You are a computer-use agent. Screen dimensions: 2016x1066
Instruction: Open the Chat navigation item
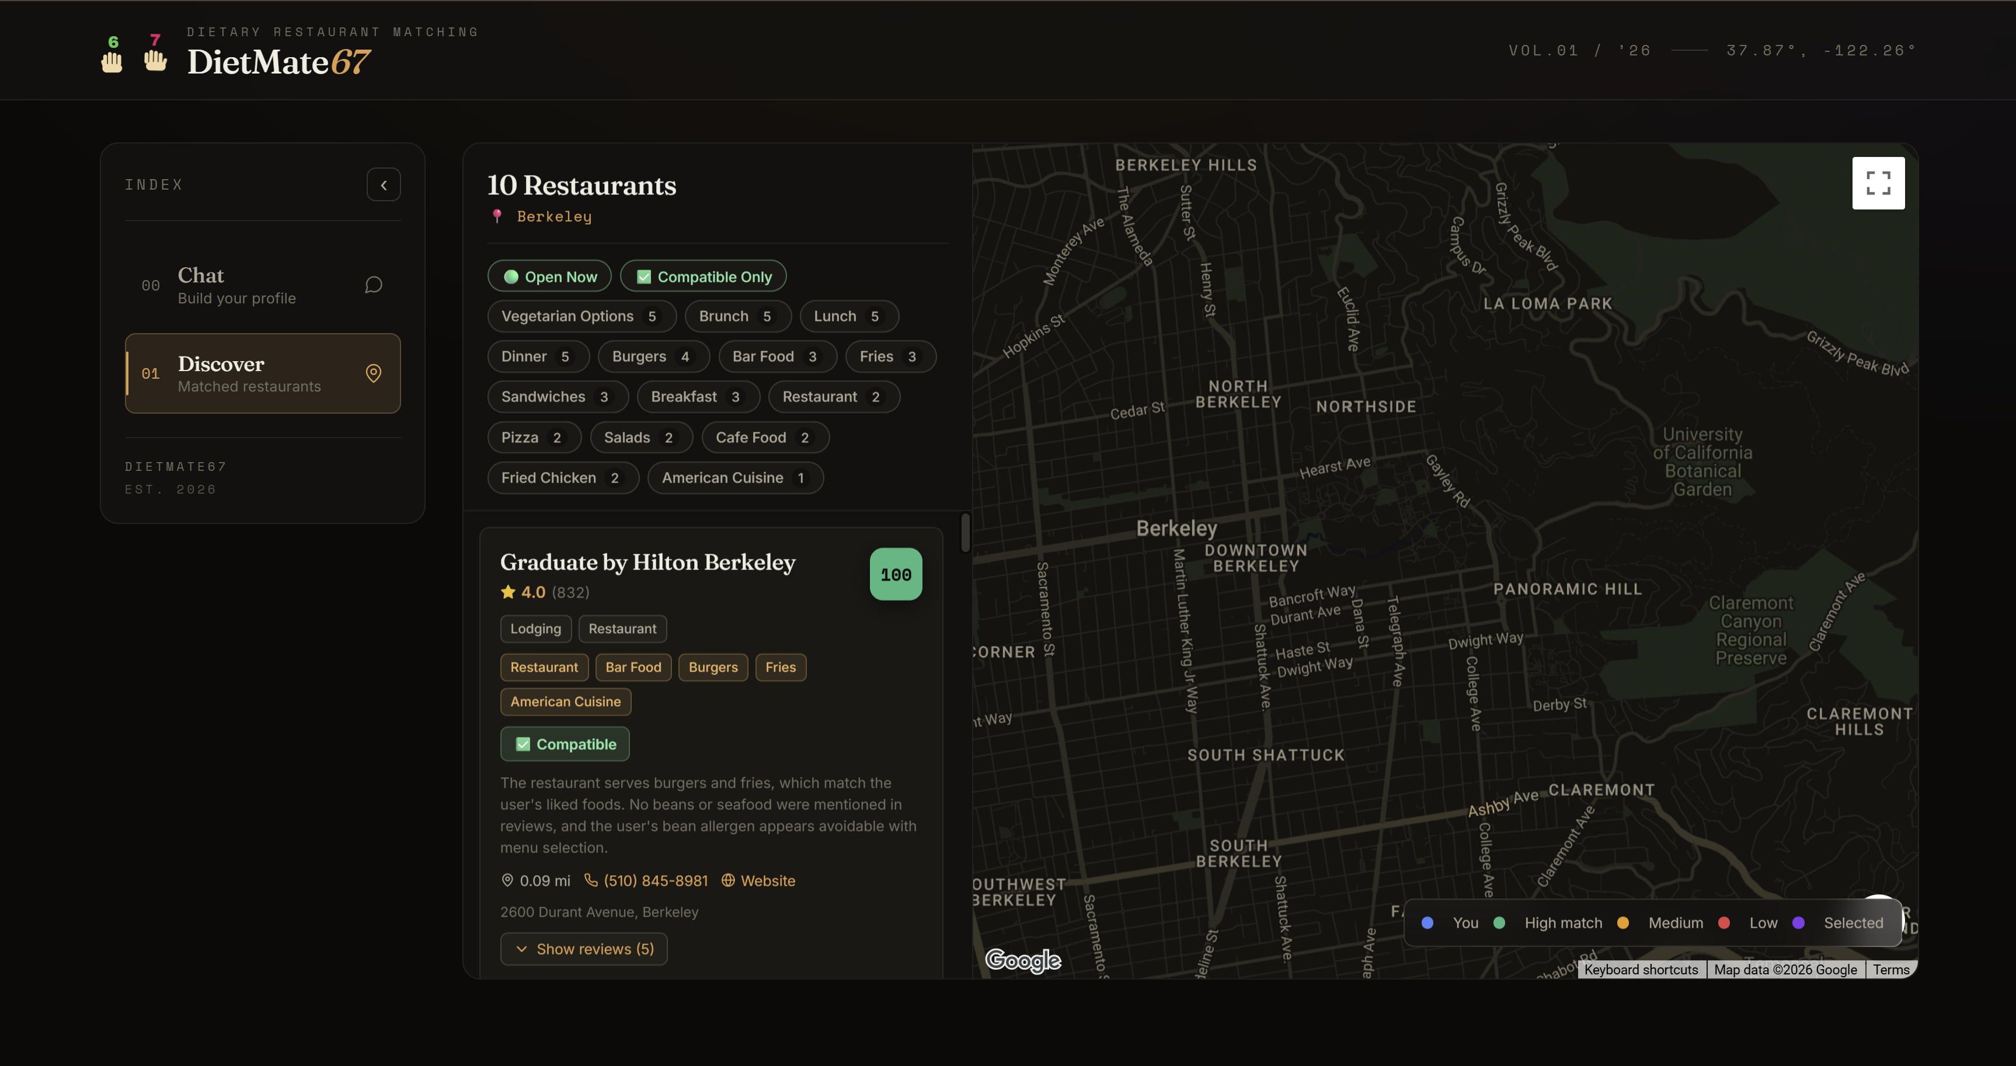tap(263, 285)
